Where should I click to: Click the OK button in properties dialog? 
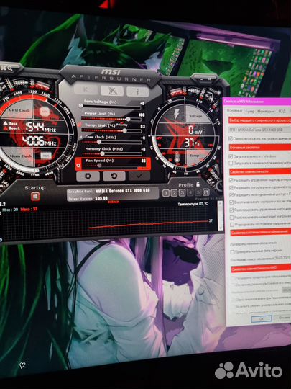pyautogui.click(x=262, y=318)
